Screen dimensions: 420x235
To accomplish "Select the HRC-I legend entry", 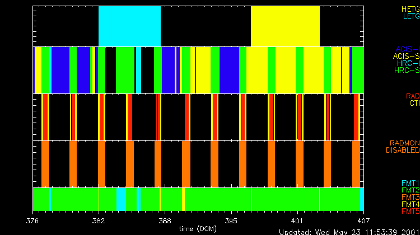I will pyautogui.click(x=408, y=63).
